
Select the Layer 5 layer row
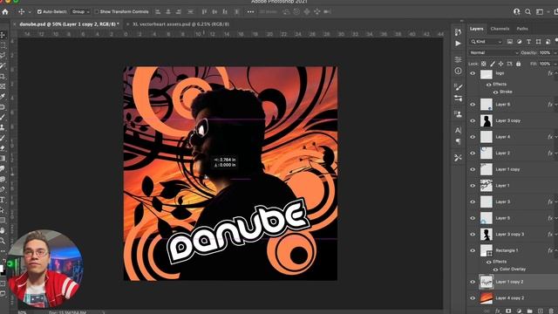pos(513,218)
